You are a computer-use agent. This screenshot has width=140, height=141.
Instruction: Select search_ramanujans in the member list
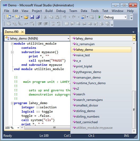click(x=101, y=100)
